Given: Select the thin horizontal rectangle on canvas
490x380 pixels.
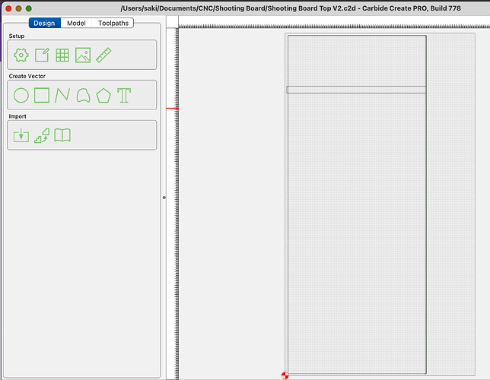Looking at the screenshot, I should coord(356,90).
